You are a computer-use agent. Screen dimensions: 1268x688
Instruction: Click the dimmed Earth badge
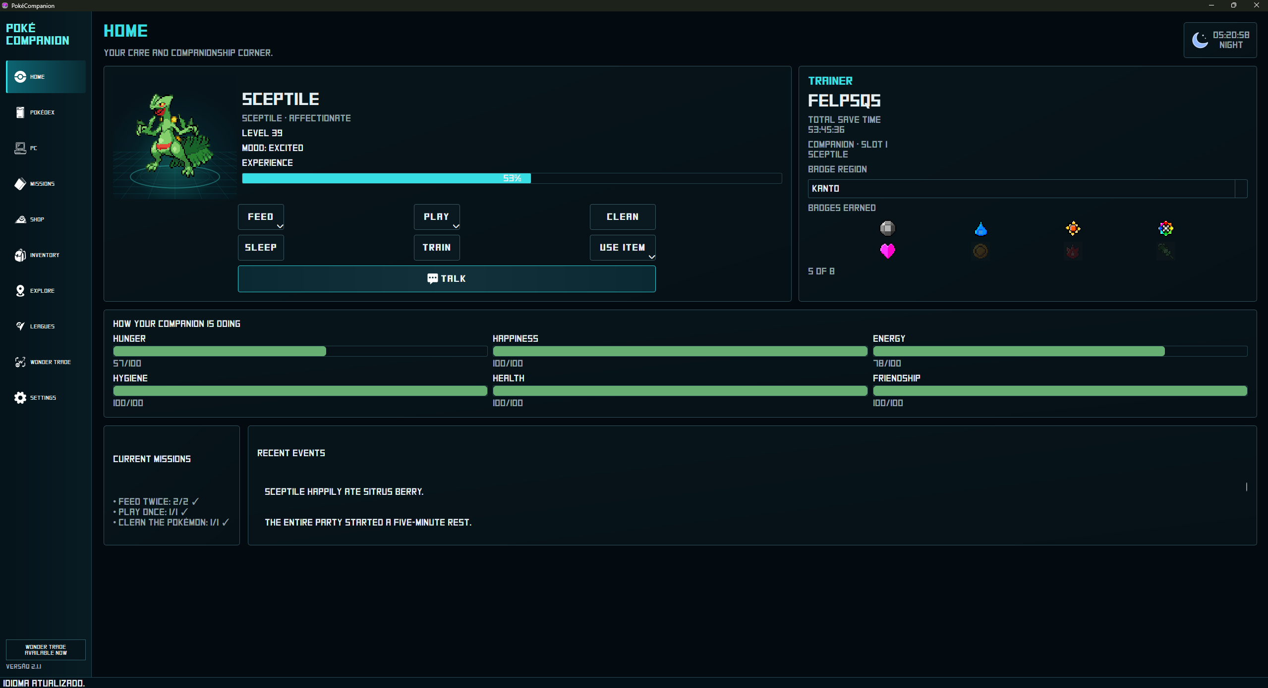1166,251
